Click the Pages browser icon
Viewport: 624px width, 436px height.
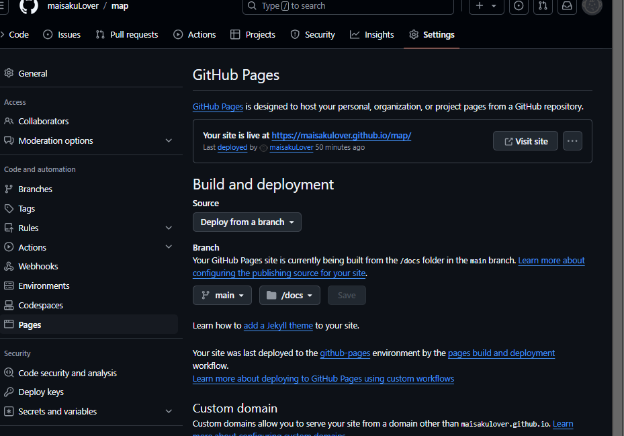[x=9, y=324]
